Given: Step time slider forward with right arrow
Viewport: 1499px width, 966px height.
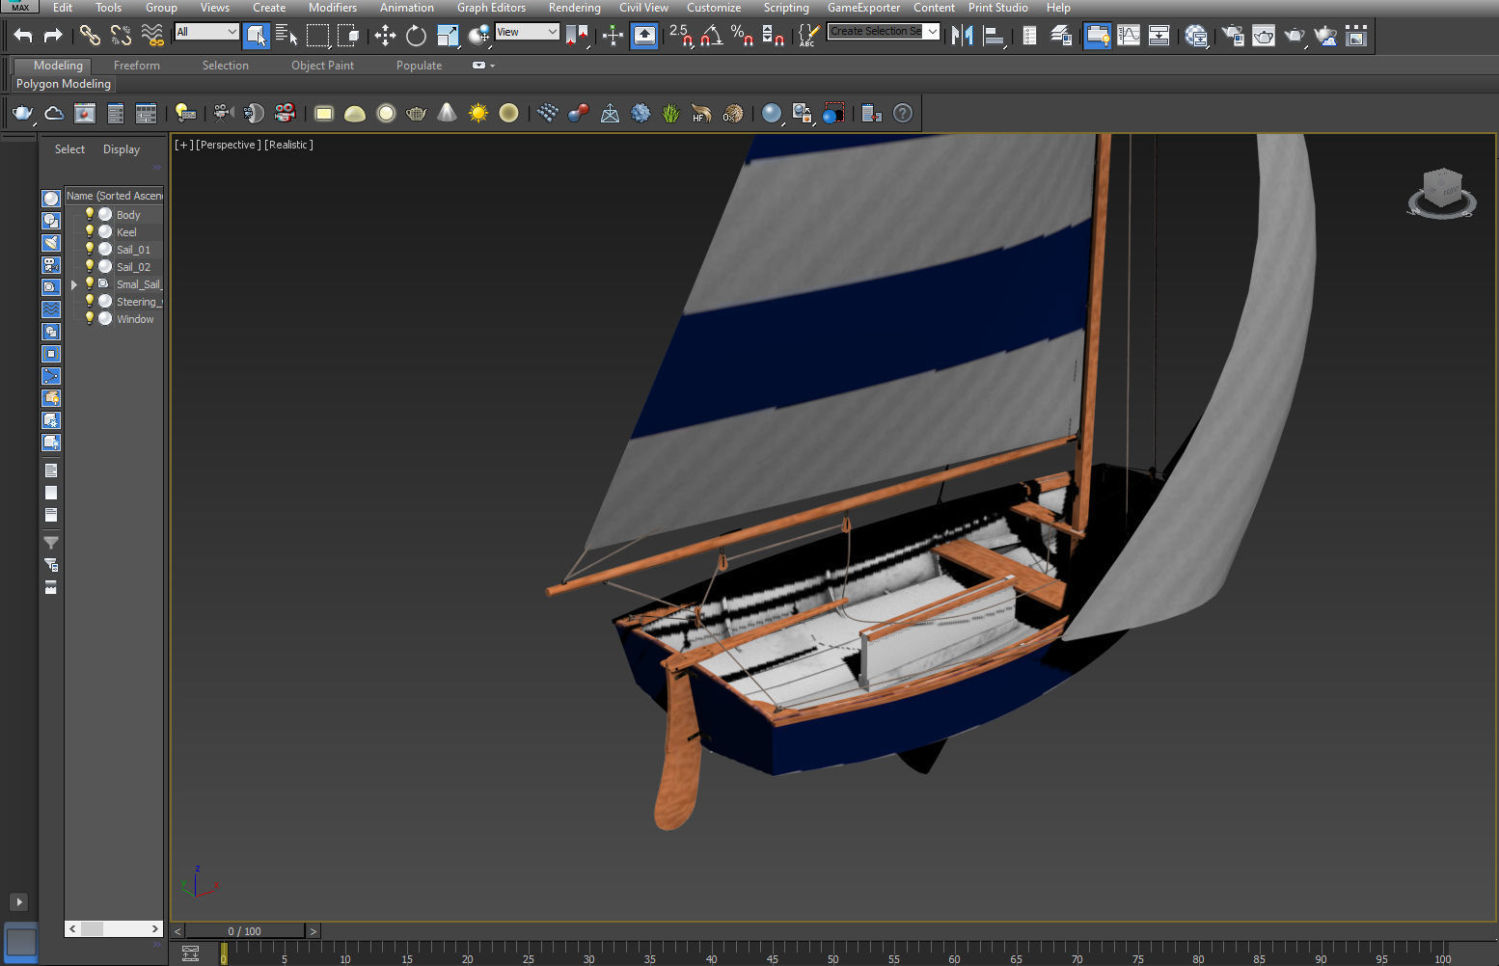Looking at the screenshot, I should tap(313, 931).
